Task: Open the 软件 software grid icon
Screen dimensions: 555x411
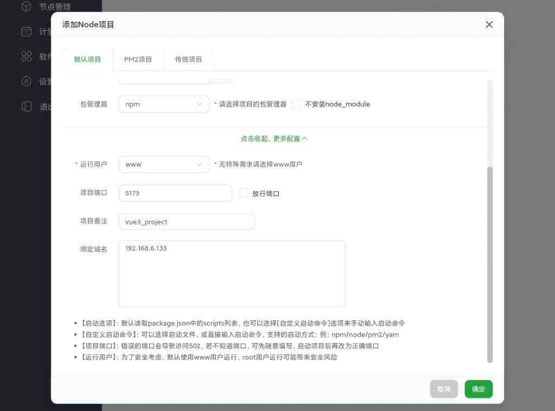Action: pos(25,56)
